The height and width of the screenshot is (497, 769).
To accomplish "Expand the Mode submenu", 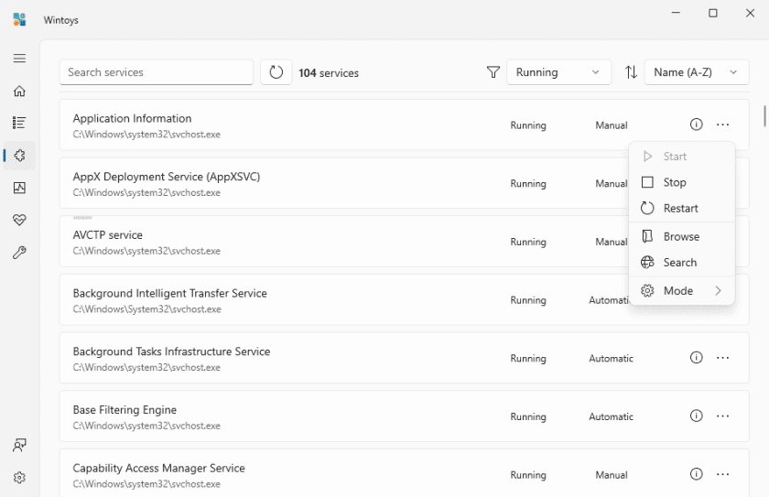I will (682, 291).
